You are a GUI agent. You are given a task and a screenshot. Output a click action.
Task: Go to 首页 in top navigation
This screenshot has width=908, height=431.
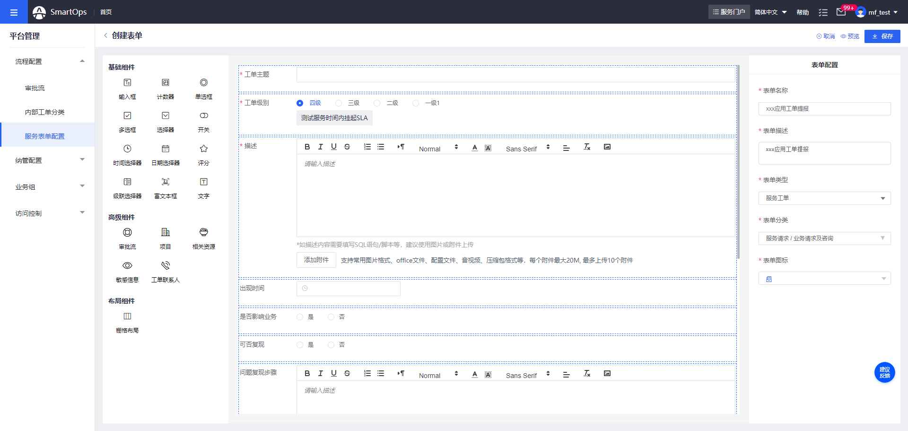106,12
